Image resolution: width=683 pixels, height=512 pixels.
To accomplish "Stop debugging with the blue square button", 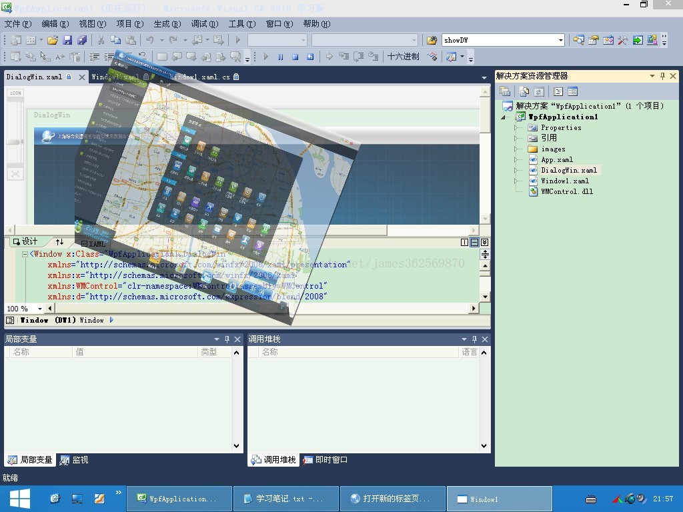I will pos(295,57).
